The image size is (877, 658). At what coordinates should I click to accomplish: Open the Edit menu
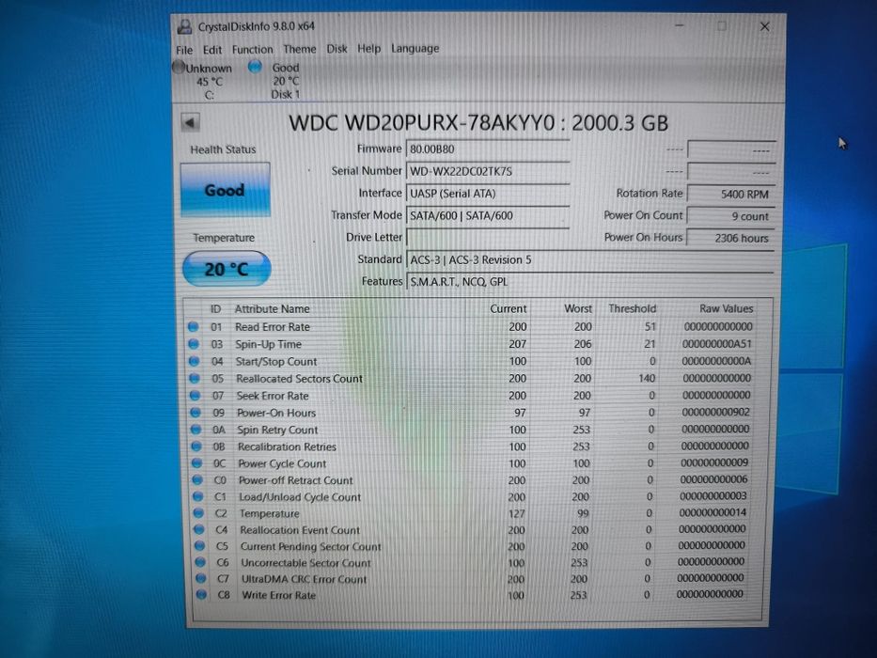(x=212, y=50)
